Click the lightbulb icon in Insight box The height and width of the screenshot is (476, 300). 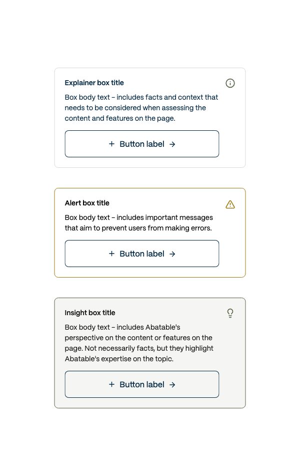pyautogui.click(x=230, y=313)
